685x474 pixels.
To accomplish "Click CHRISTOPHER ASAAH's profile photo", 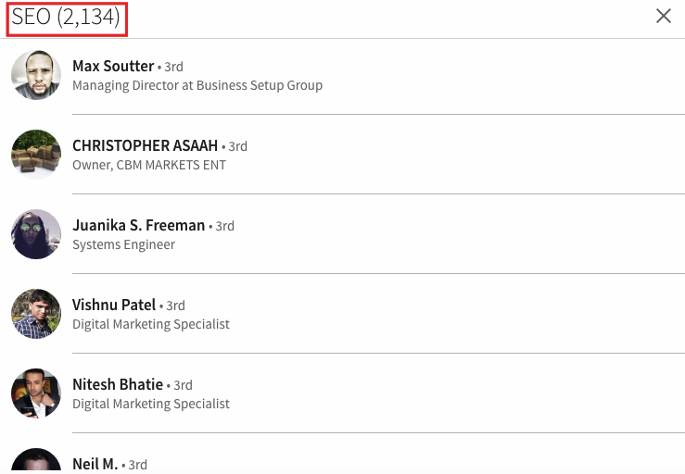I will (x=36, y=155).
